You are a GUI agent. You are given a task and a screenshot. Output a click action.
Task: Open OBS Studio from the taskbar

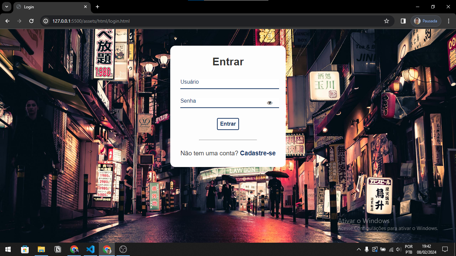[x=123, y=249]
